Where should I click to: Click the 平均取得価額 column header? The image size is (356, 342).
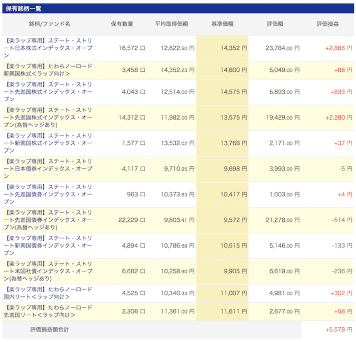coord(171,24)
